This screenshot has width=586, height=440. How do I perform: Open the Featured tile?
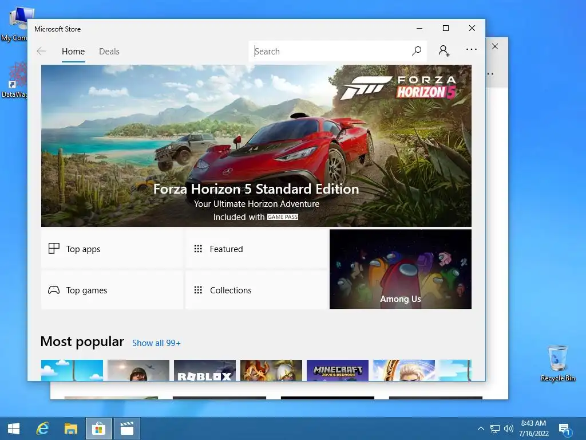(256, 249)
